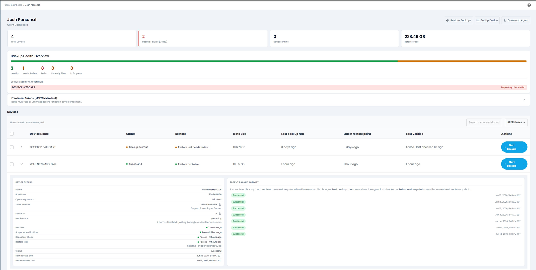Tick the select-all devices checkbox in header
The image size is (536, 270).
point(12,134)
